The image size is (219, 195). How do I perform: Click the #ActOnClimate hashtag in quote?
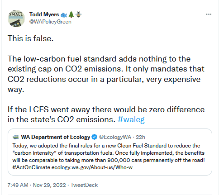[31, 167]
